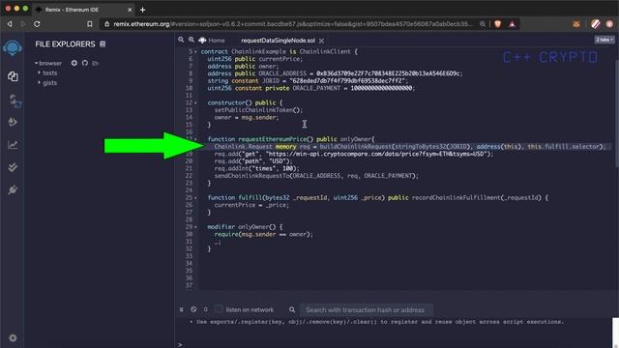619x348 pixels.
Task: Clear the terminal console icon
Action: coord(193,309)
